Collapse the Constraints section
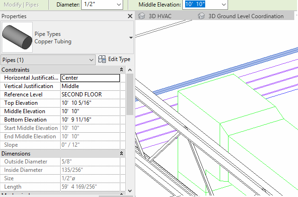298x197 pixels. pyautogui.click(x=121, y=70)
